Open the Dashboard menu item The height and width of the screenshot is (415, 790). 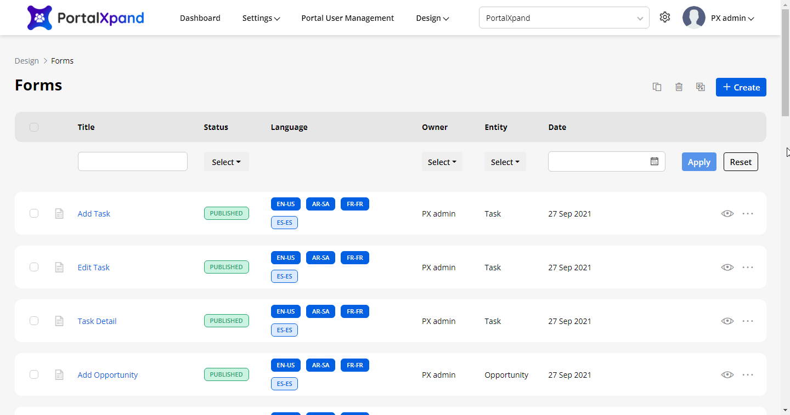pos(200,18)
